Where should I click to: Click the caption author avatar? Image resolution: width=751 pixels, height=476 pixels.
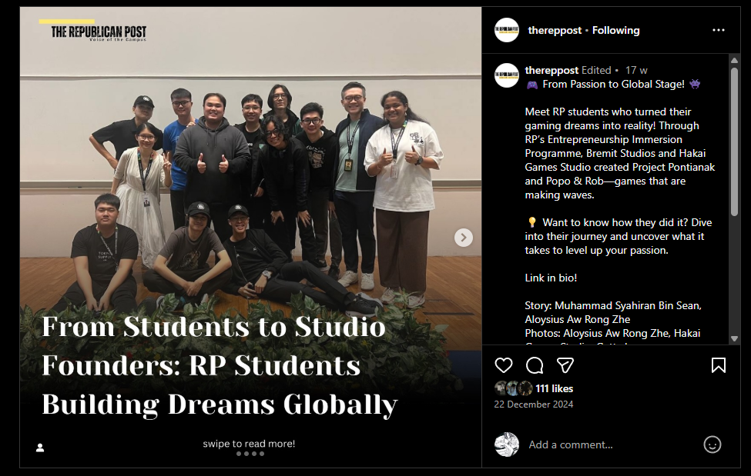tap(507, 75)
